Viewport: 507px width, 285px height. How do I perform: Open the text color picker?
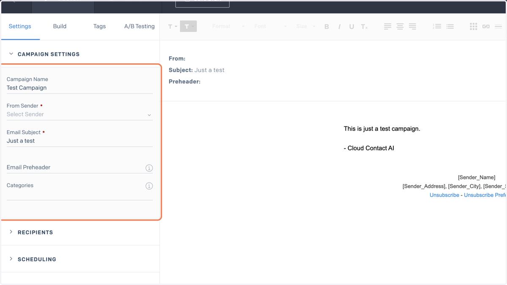[172, 26]
